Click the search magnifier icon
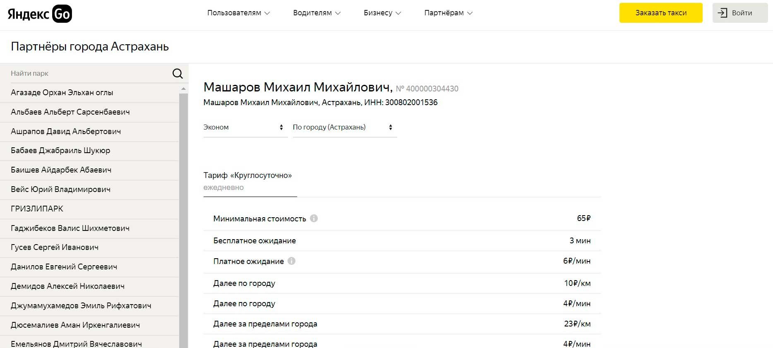 pyautogui.click(x=178, y=73)
